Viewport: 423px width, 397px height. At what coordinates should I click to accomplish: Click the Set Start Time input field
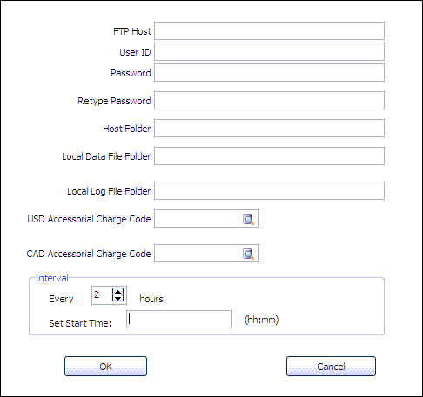(x=178, y=319)
